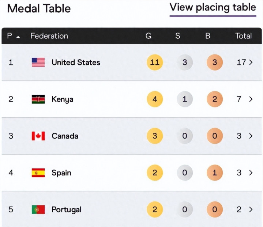The height and width of the screenshot is (227, 263).
Task: Open the View placing table link
Action: pyautogui.click(x=213, y=8)
